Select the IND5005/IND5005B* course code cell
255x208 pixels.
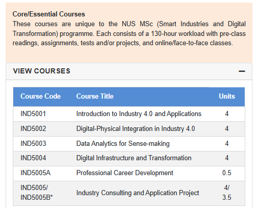(x=36, y=193)
